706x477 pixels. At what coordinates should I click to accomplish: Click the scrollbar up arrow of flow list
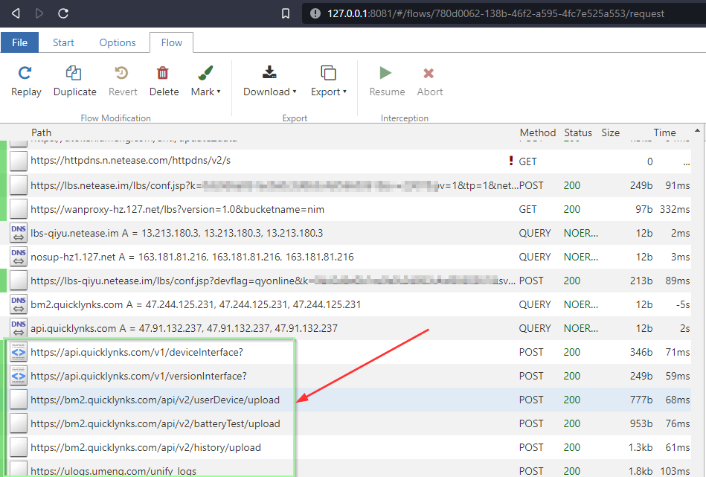698,131
